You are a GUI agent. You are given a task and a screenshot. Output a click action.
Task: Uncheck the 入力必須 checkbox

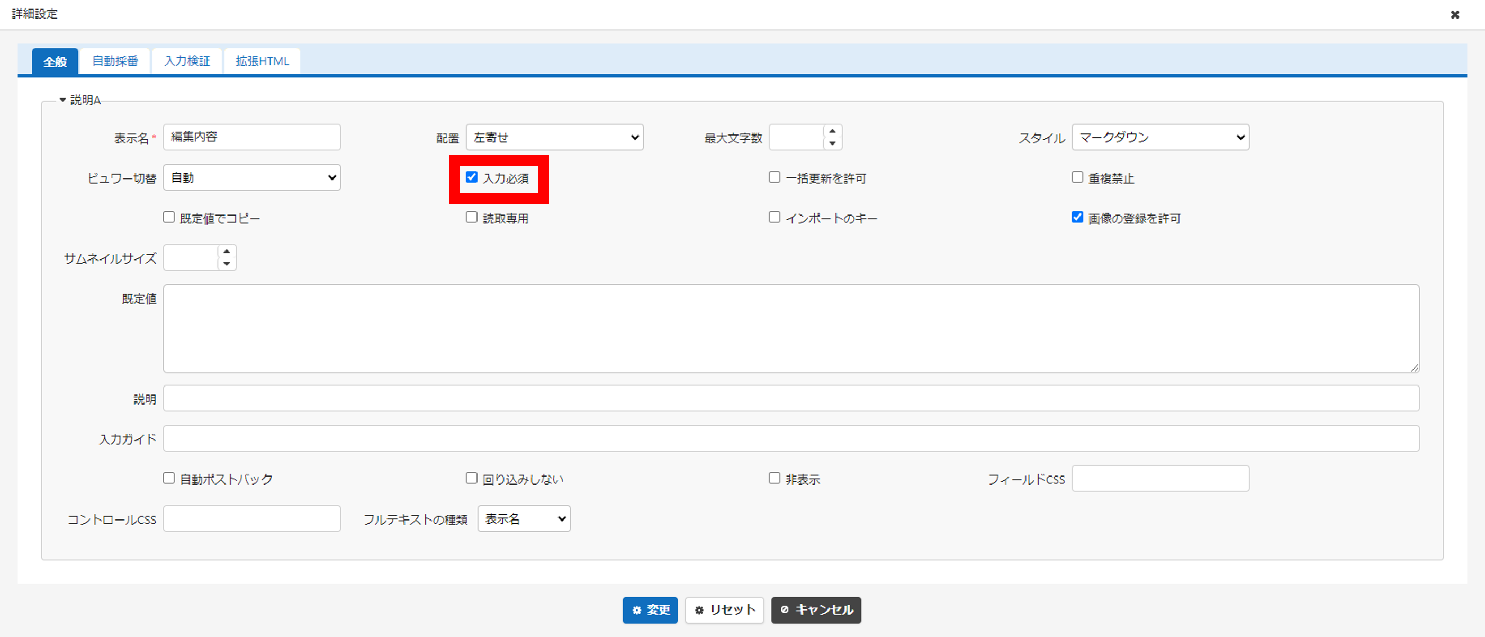472,177
